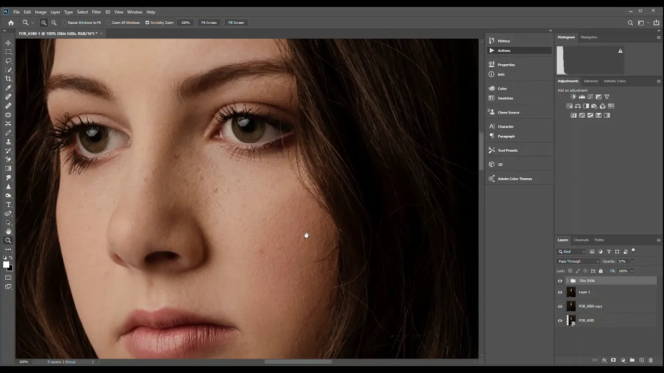The height and width of the screenshot is (373, 664).
Task: Select the Rectangular Marquee tool
Action: [x=8, y=52]
